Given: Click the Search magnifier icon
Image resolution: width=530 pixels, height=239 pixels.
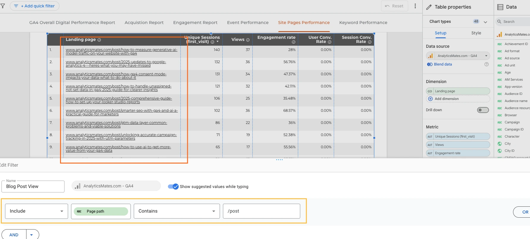Looking at the screenshot, I should 499,22.
